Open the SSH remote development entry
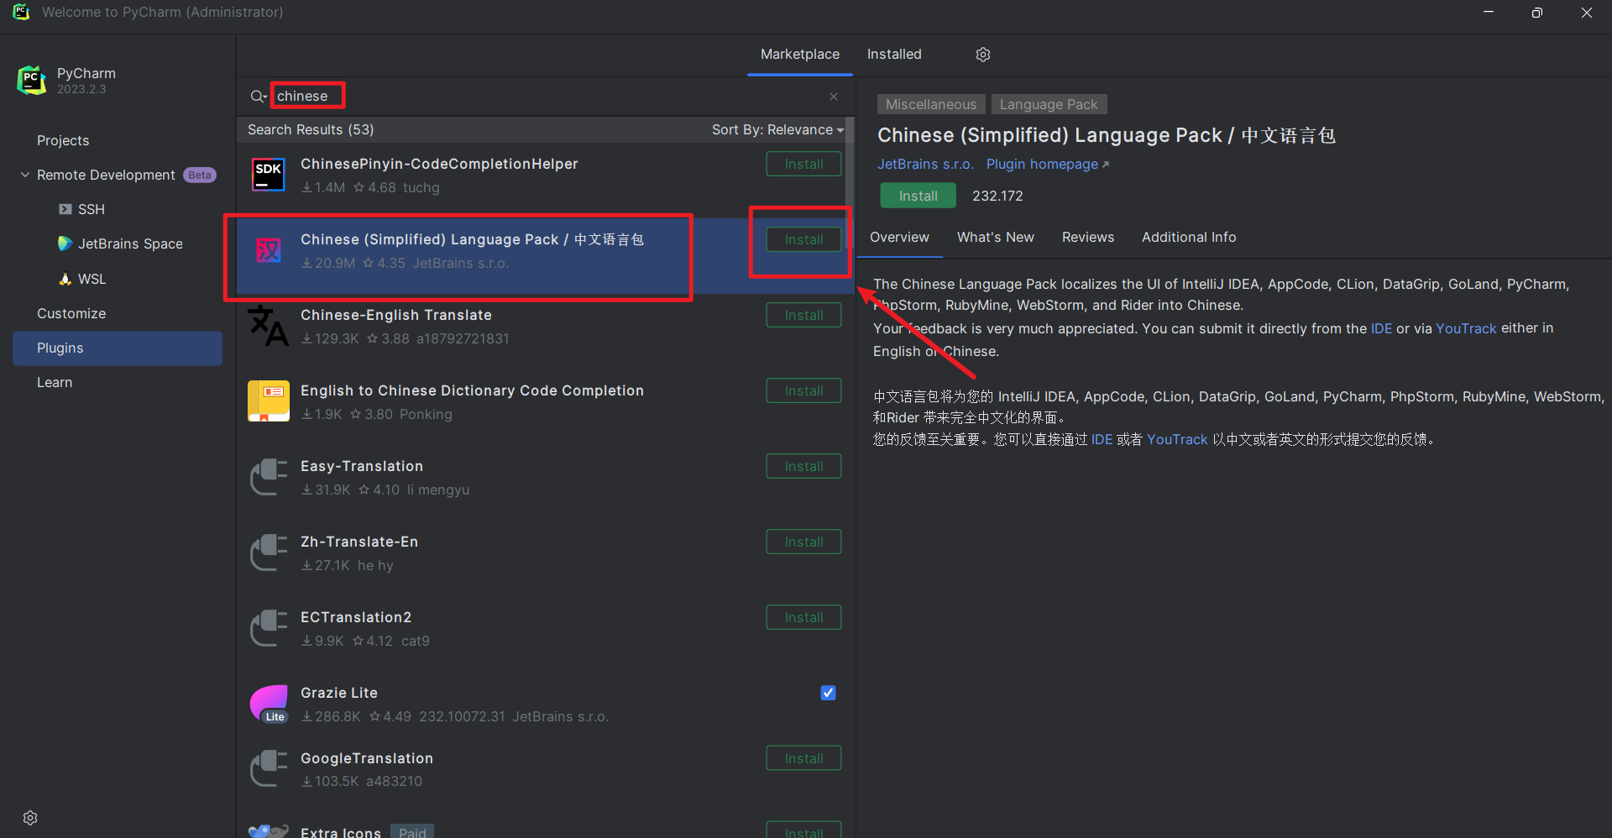This screenshot has height=838, width=1612. (x=81, y=209)
